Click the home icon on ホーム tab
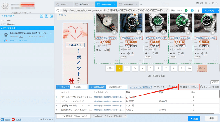The width and height of the screenshot is (220, 122). coord(58,4)
